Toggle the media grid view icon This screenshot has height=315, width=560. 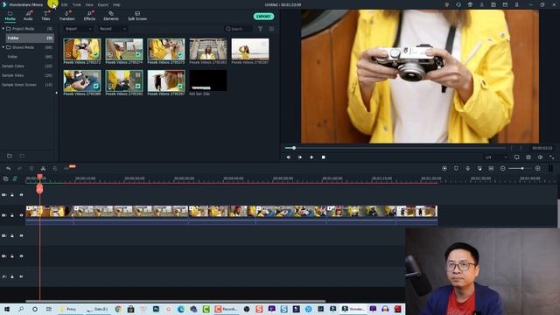(271, 29)
